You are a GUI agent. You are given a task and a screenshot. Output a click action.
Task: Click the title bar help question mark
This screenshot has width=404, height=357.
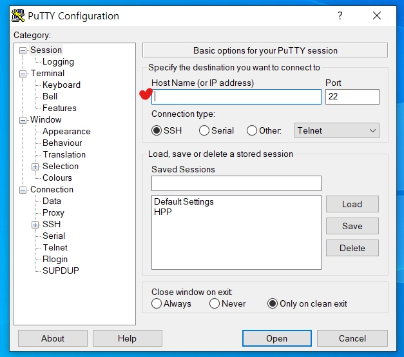pos(340,16)
